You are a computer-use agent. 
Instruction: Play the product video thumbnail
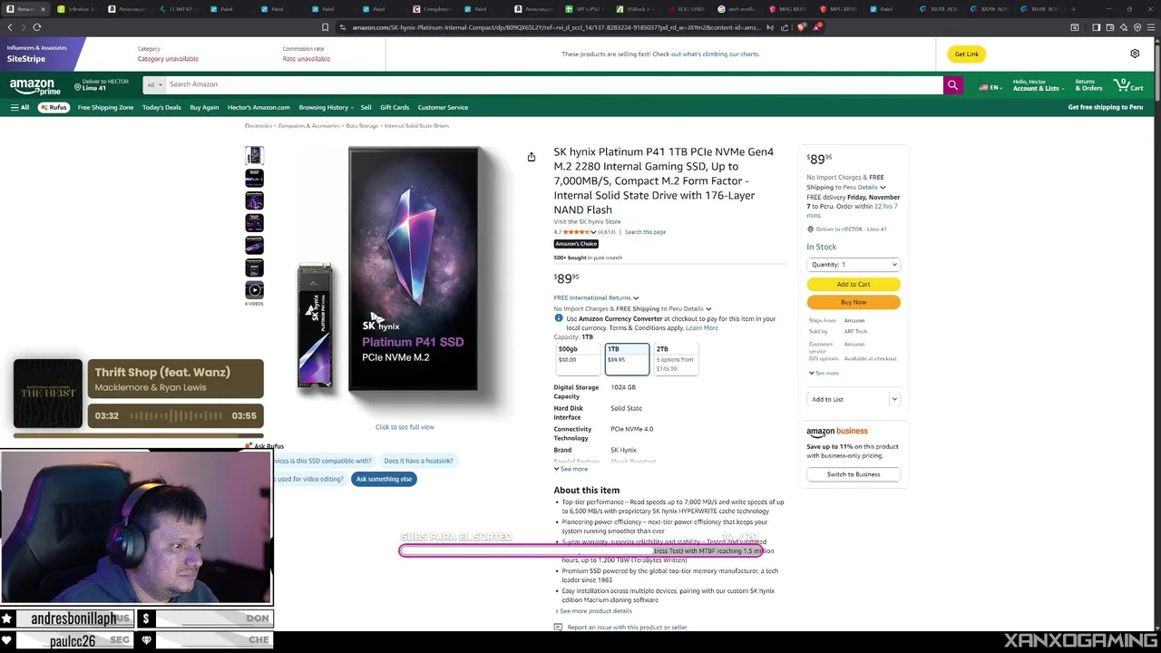254,290
